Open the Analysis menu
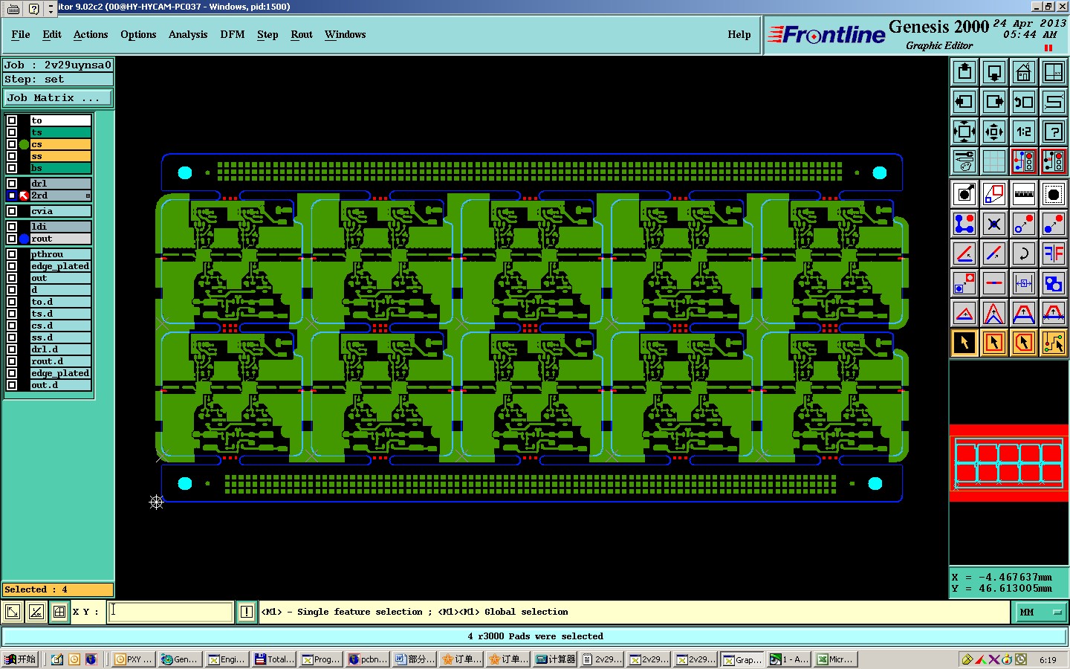 (188, 34)
